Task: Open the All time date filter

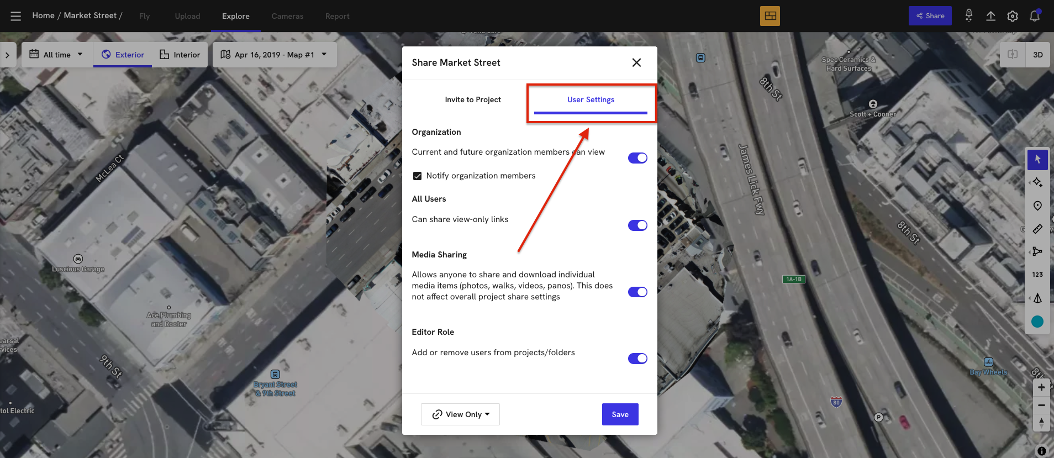Action: coord(56,55)
